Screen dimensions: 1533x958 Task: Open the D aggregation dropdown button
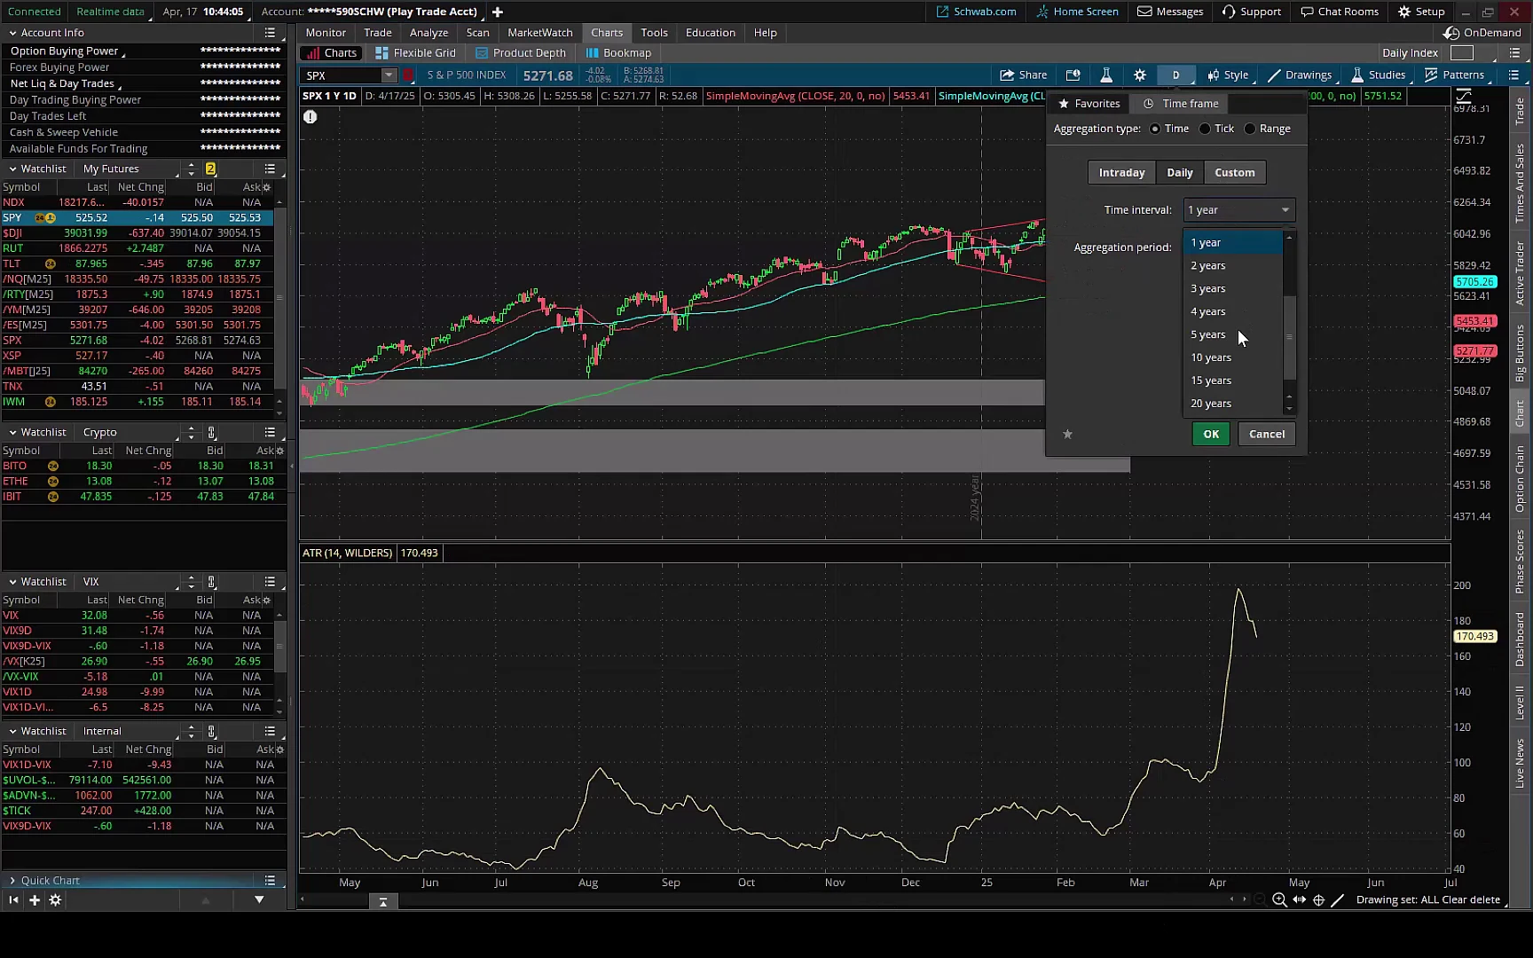tap(1176, 75)
